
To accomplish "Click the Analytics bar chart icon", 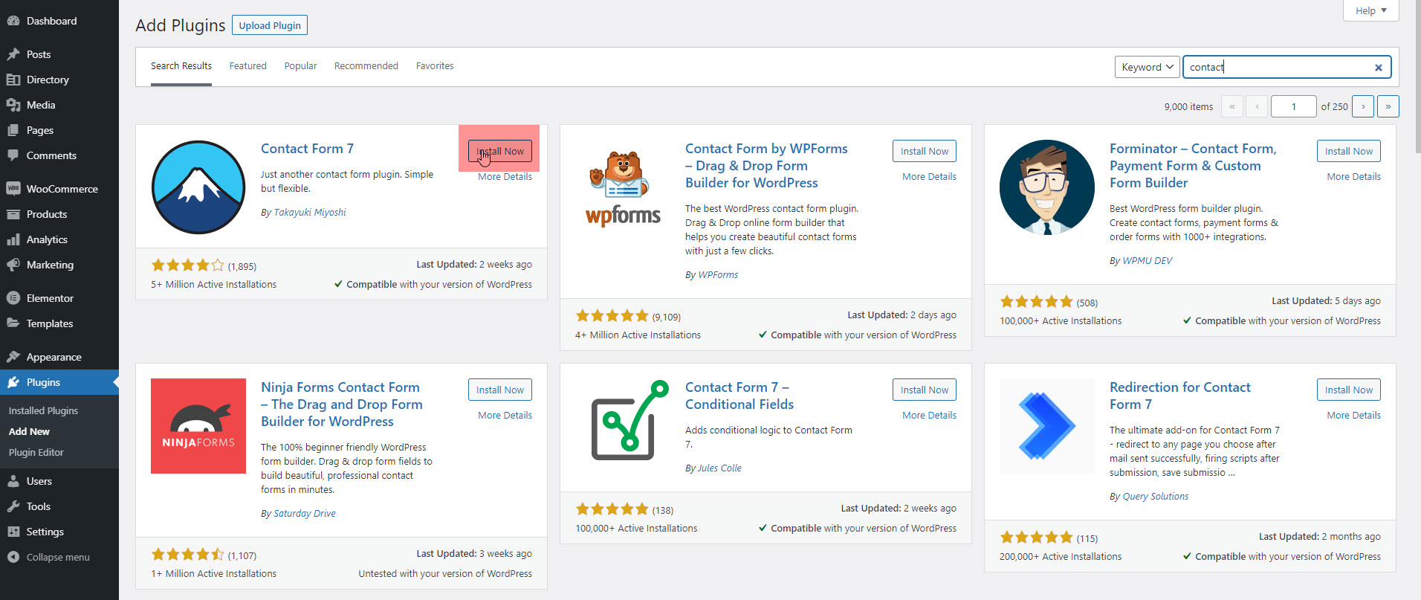I will [x=13, y=239].
